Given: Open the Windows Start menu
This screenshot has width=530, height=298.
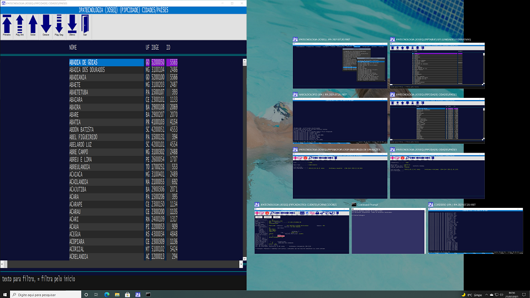Looking at the screenshot, I should 5,295.
